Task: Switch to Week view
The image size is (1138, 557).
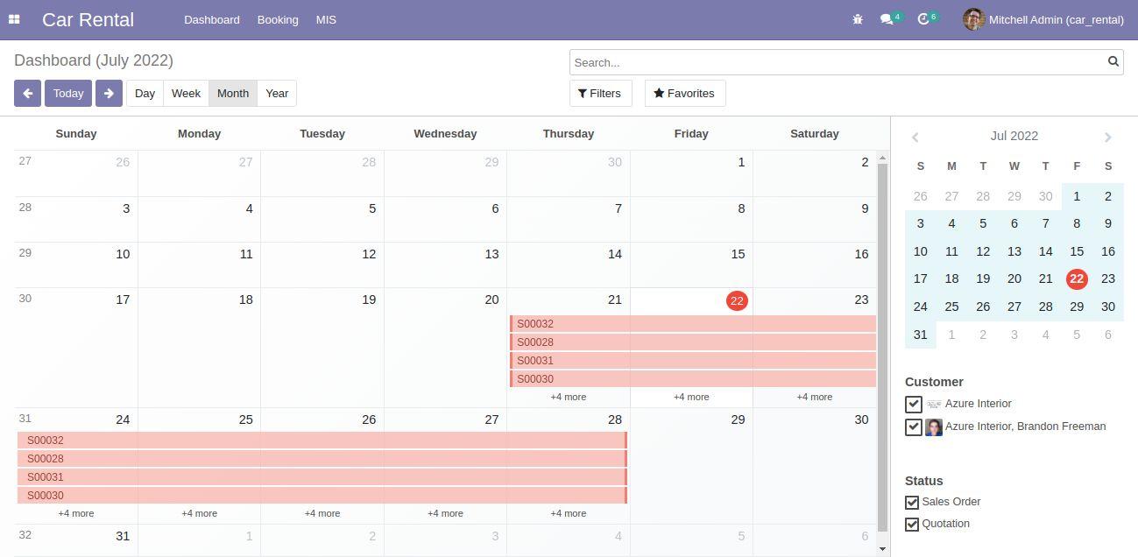Action: click(x=186, y=94)
